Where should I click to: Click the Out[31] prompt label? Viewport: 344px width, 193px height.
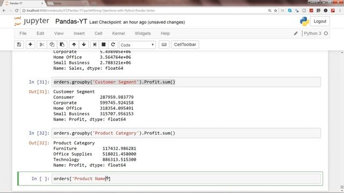(39, 92)
